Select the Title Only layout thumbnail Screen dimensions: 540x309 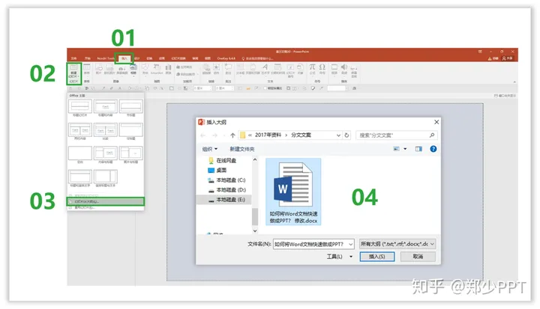[x=130, y=129]
